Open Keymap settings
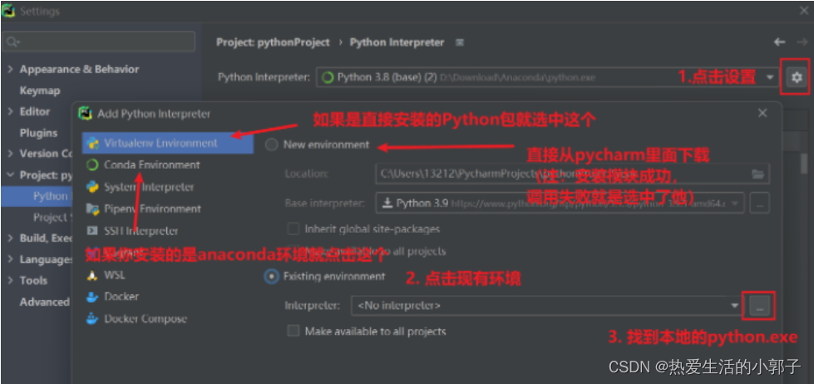 pos(40,91)
